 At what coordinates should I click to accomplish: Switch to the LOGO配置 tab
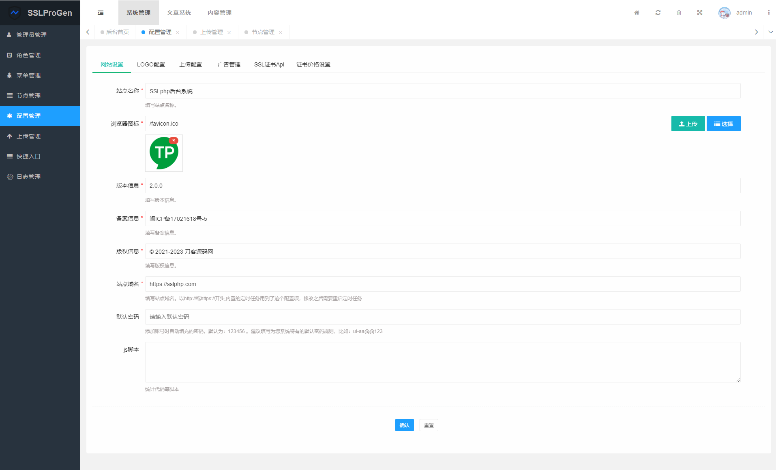click(151, 64)
